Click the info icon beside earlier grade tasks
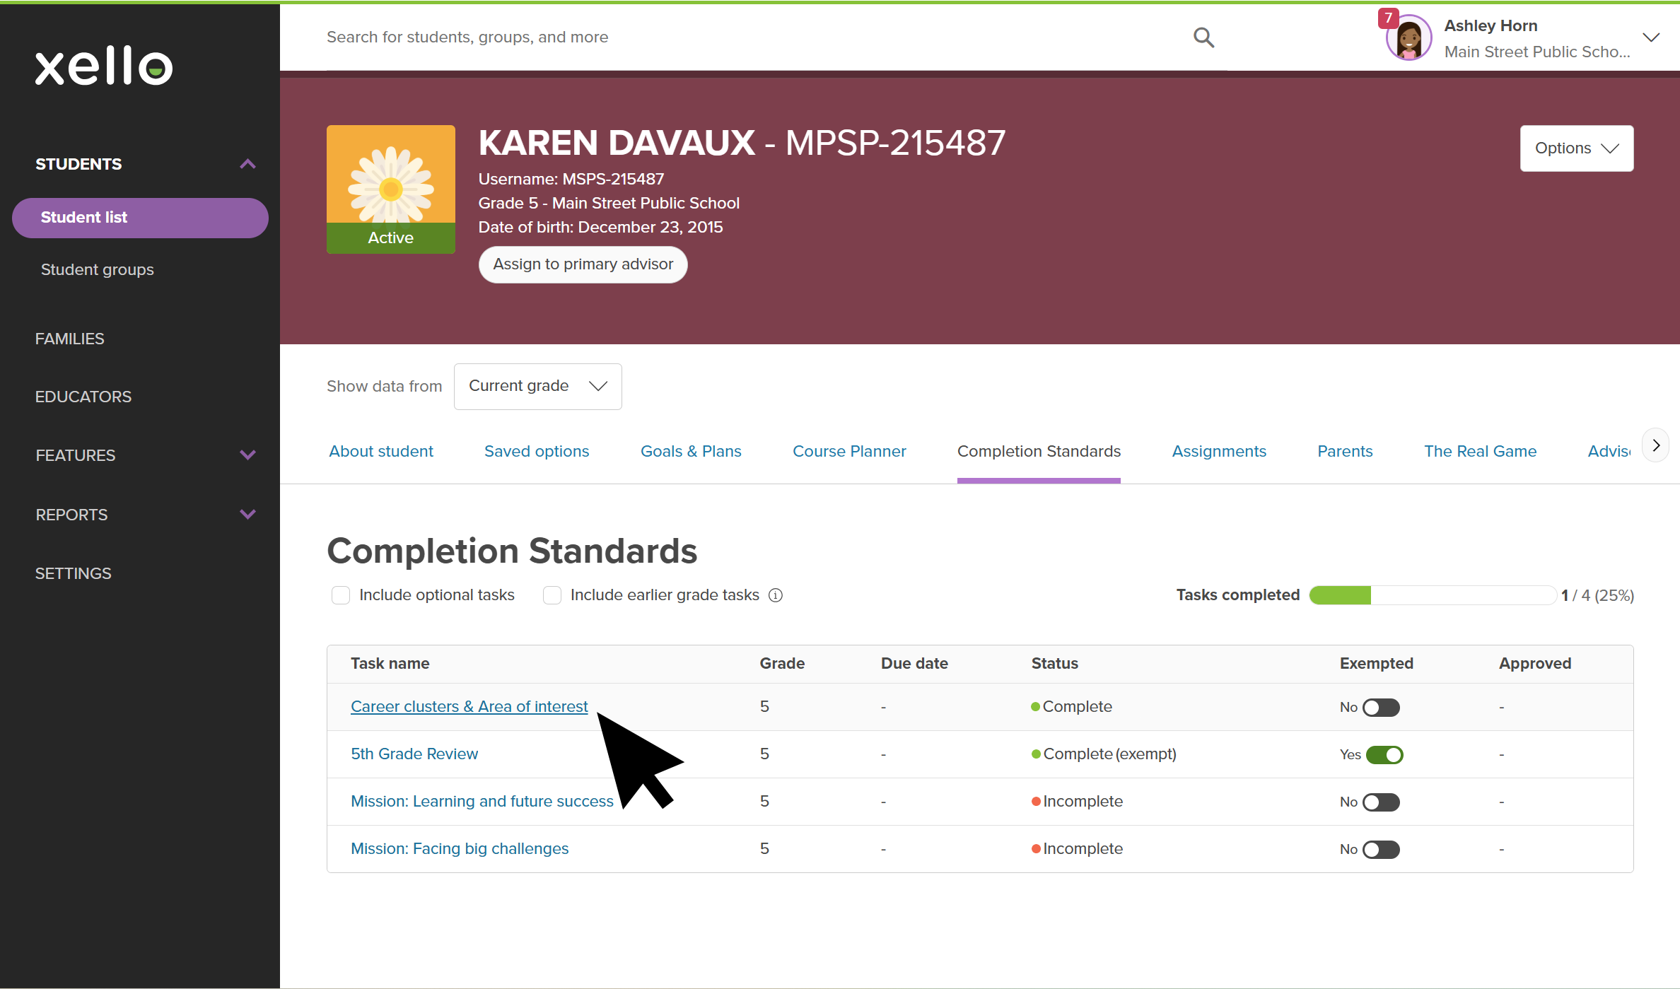 pyautogui.click(x=776, y=595)
